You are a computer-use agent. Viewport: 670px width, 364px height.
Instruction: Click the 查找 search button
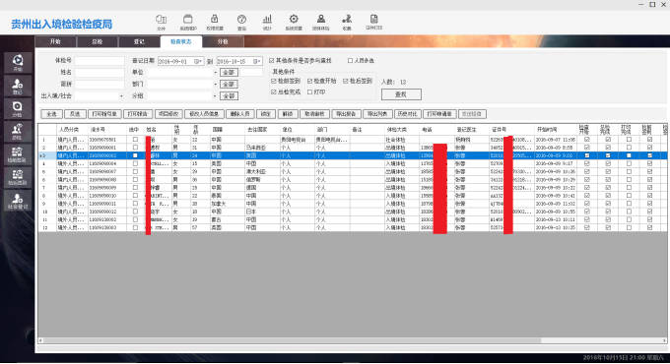(401, 94)
